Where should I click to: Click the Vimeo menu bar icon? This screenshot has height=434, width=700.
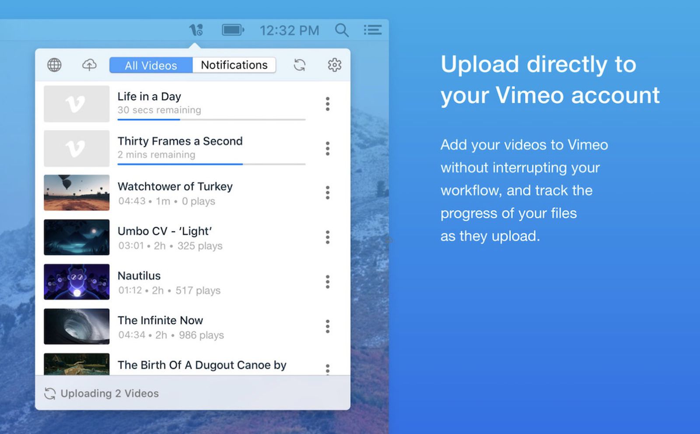coord(196,29)
